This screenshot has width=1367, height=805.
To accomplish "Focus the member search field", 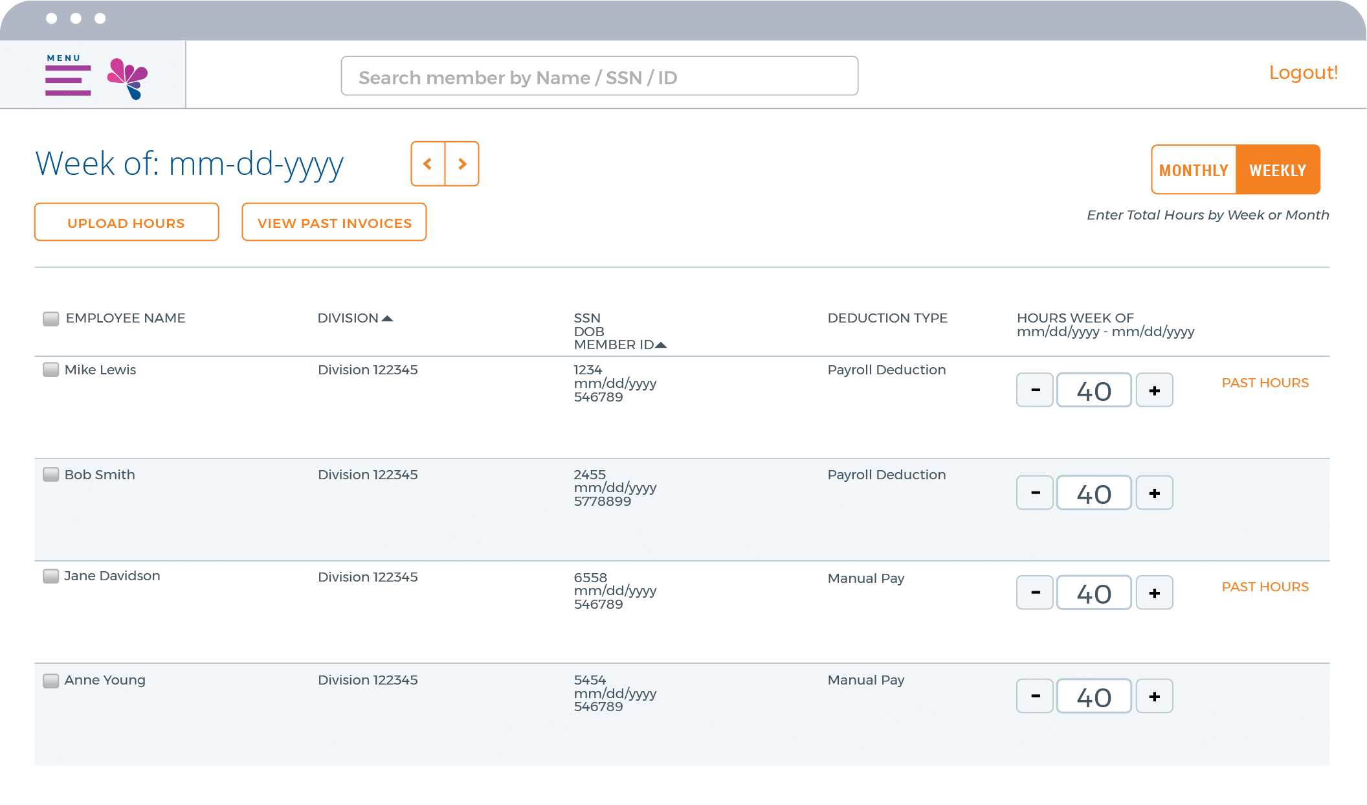I will click(599, 77).
